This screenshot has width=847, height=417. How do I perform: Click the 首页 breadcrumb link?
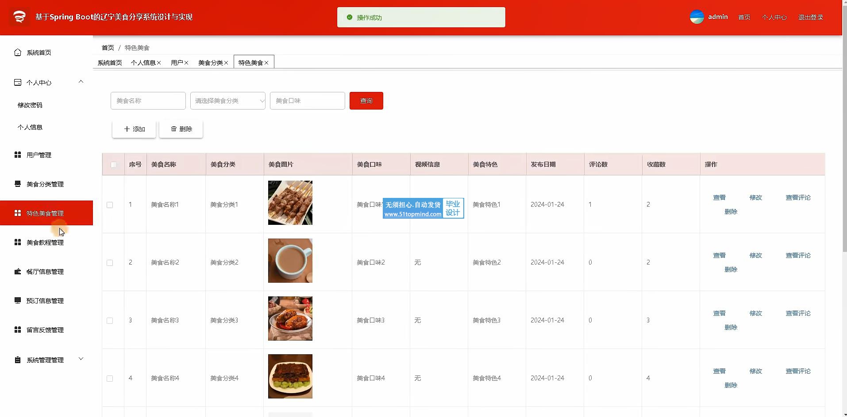click(108, 48)
